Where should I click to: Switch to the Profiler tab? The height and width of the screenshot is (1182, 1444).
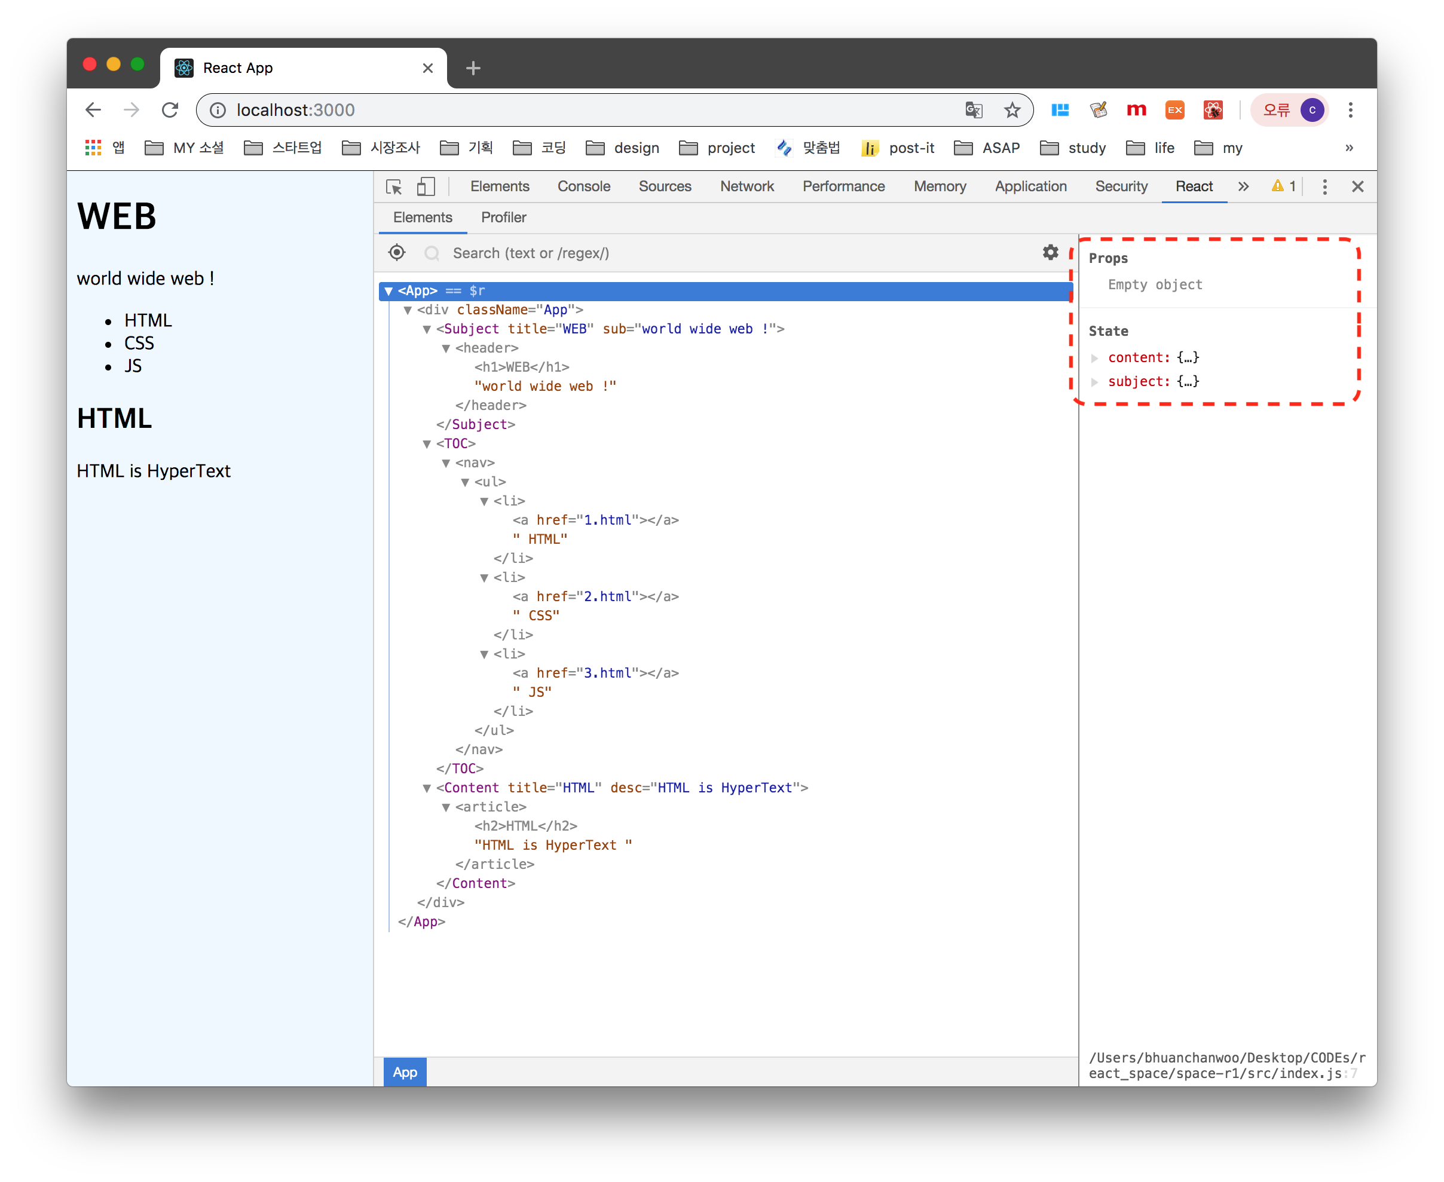503,217
